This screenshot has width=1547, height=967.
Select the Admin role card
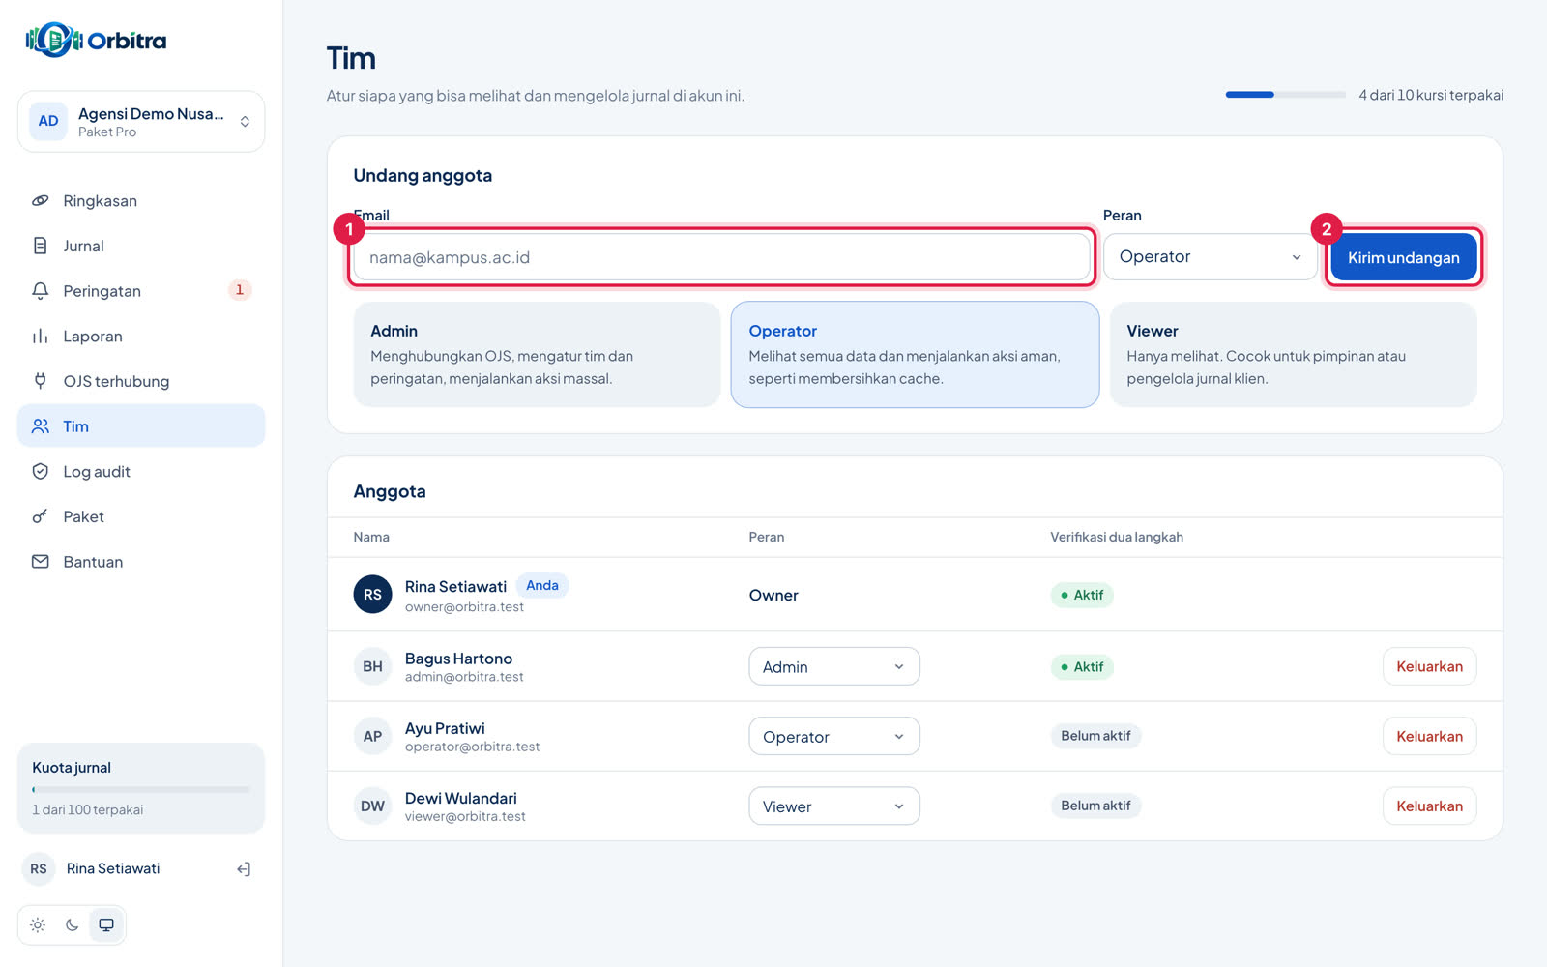tap(537, 354)
